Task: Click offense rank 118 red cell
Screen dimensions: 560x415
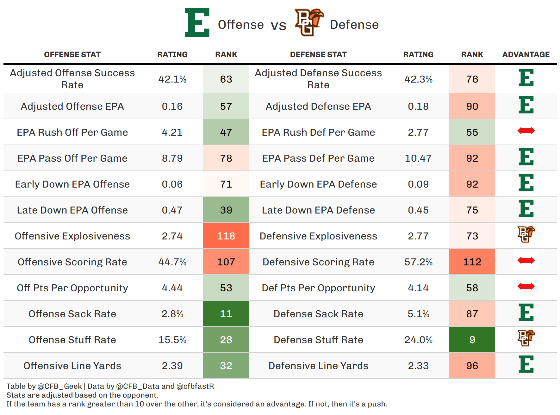Action: (226, 236)
